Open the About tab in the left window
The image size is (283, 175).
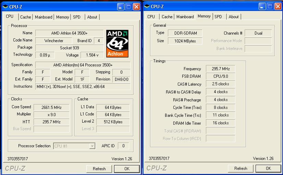coord(92,17)
